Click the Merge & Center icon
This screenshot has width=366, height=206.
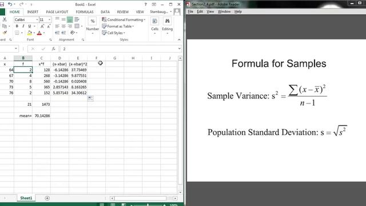point(77,26)
